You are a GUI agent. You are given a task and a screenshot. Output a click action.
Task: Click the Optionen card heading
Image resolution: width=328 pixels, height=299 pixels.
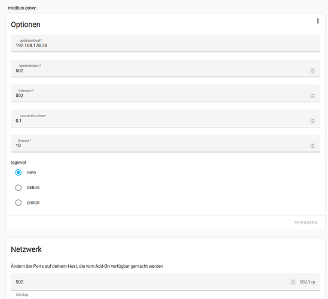click(26, 25)
